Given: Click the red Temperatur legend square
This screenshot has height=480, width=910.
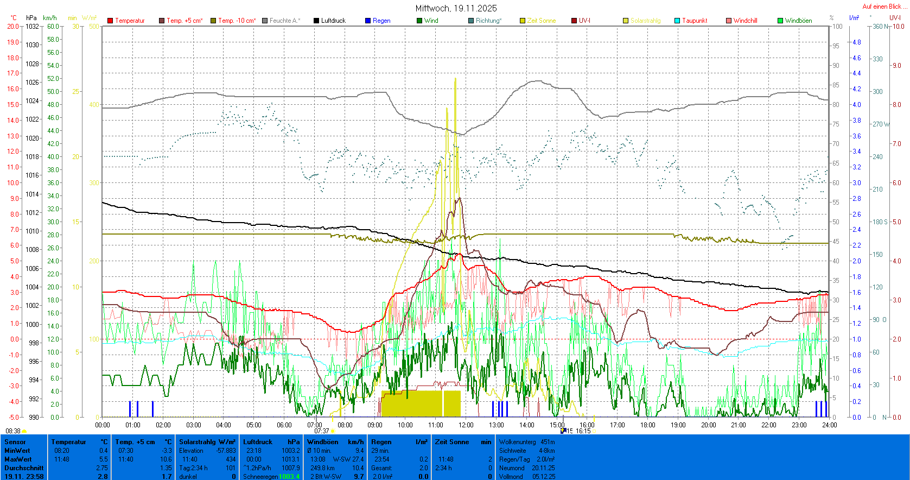Looking at the screenshot, I should pos(110,21).
